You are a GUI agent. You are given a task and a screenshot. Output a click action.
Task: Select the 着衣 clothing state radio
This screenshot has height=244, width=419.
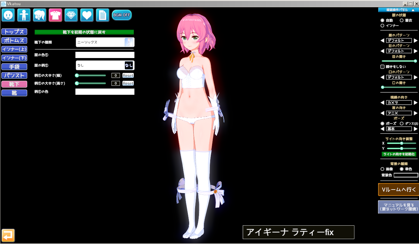tap(402, 20)
